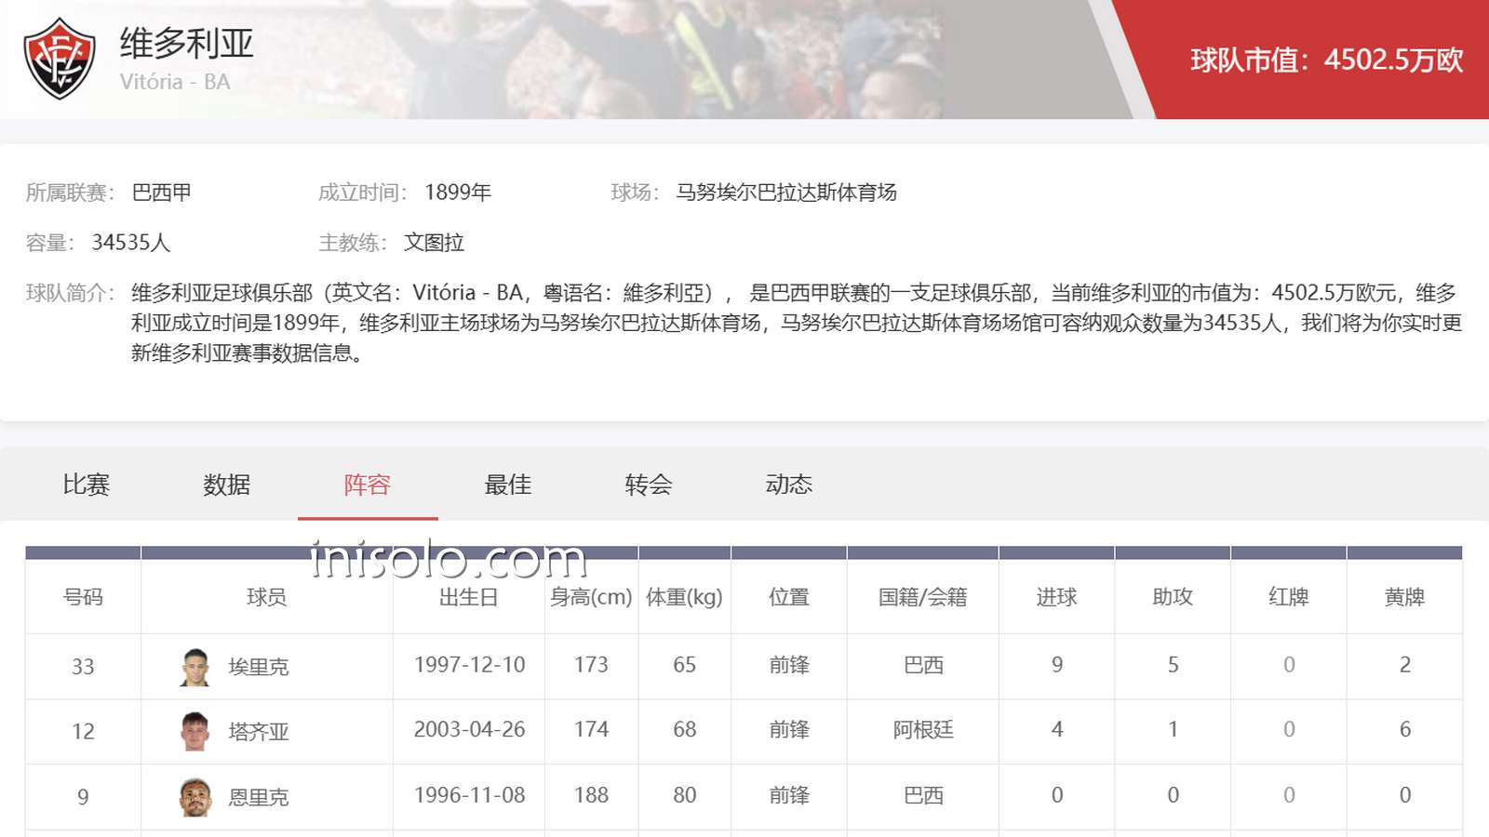Click jersey number 33
Image resolution: width=1489 pixels, height=837 pixels.
pos(83,667)
